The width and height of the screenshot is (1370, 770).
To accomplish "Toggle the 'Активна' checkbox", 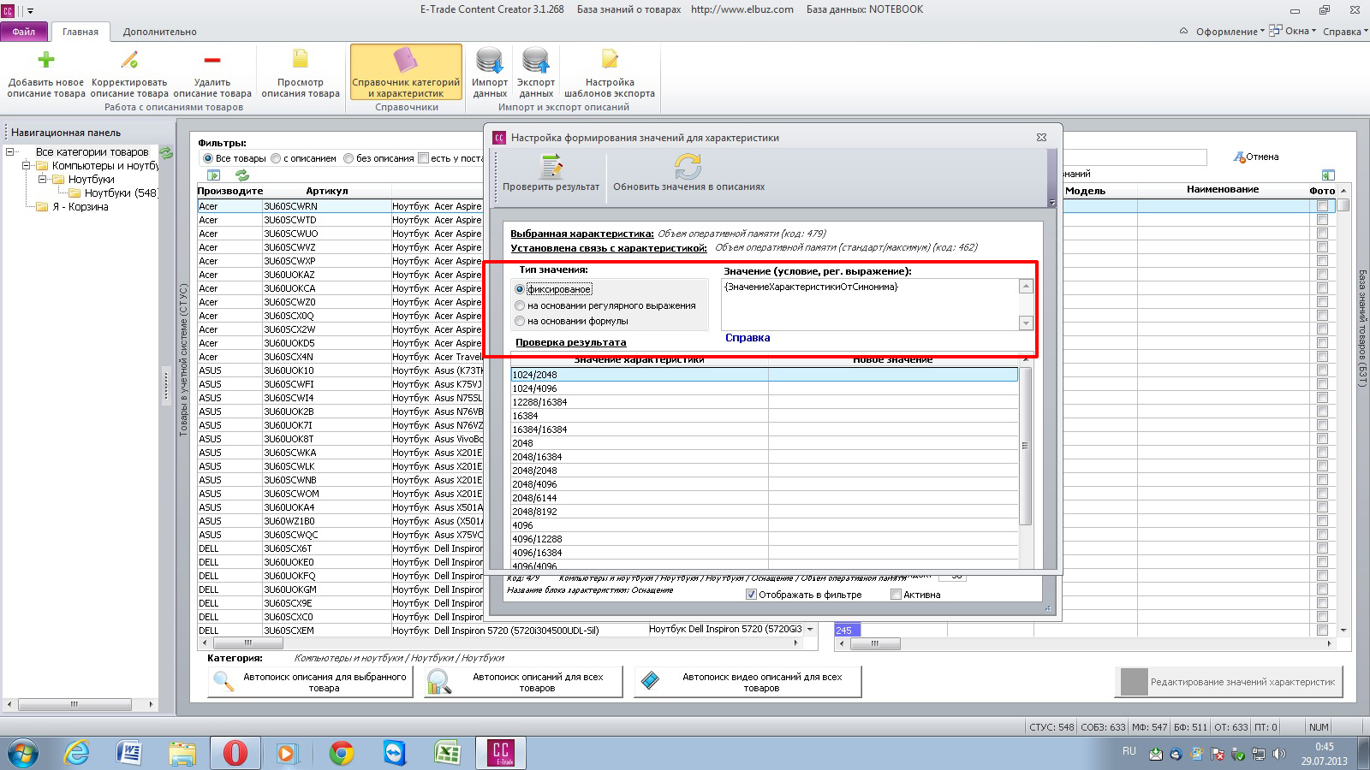I will (x=896, y=595).
